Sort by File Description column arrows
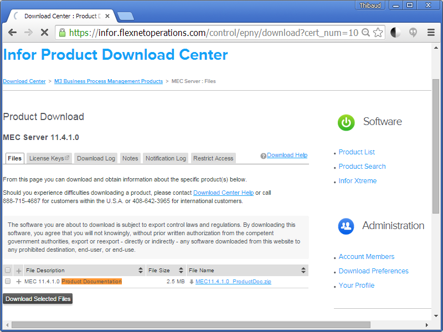 [141, 270]
